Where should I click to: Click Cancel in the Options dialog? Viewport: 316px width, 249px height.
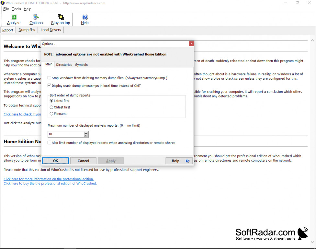pyautogui.click(x=83, y=161)
